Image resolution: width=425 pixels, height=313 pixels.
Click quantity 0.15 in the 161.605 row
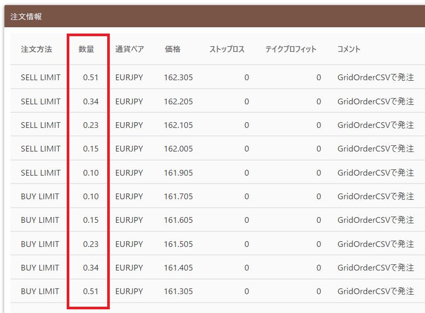(90, 220)
